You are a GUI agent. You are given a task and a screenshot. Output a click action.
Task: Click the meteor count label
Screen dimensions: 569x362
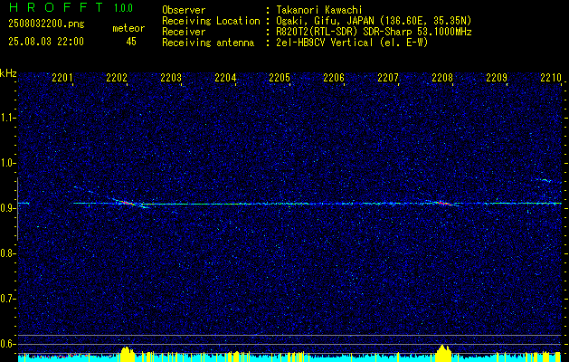(128, 28)
